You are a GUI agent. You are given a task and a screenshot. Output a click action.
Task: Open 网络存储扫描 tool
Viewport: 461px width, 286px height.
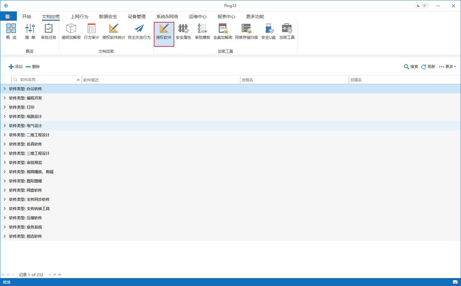[246, 31]
